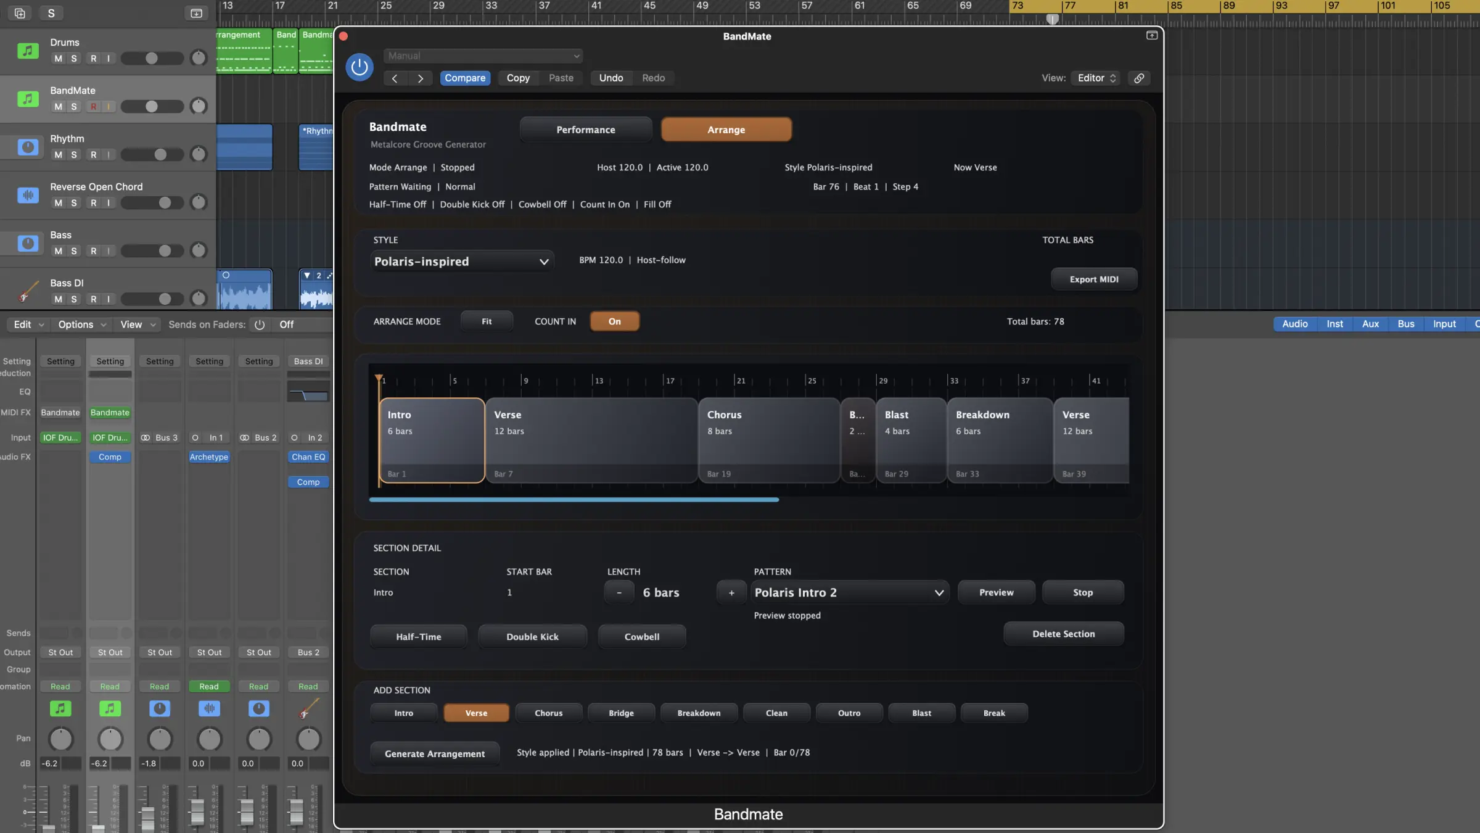Click the Reverse Open Chord track waveform icon
The width and height of the screenshot is (1480, 833).
[28, 195]
